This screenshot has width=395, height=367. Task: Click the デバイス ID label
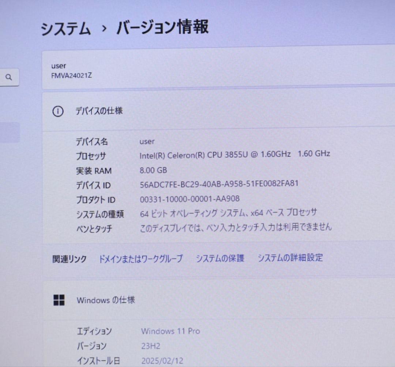(93, 185)
